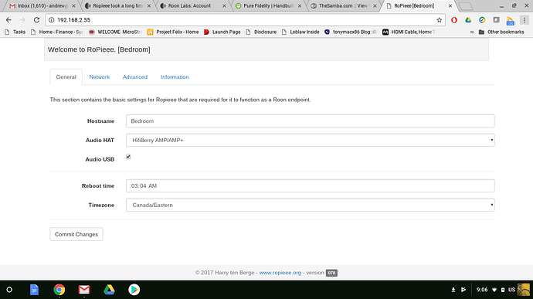Screen dimensions: 533x299
Task: Open the HDMI Cable, Home bookmark
Action: coord(409,32)
